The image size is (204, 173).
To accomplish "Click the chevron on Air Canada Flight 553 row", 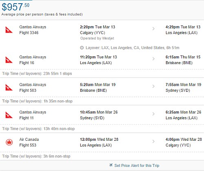I will click(x=153, y=142).
